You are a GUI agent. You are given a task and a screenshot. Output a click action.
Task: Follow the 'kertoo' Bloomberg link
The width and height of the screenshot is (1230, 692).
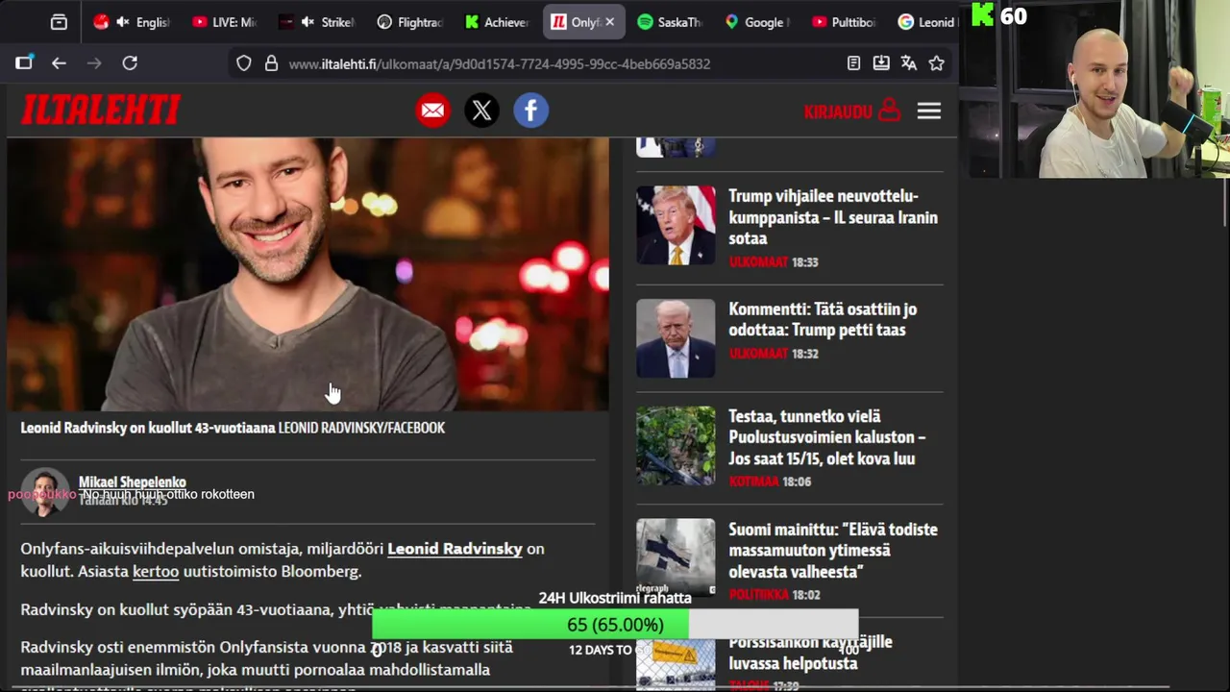[x=156, y=572]
